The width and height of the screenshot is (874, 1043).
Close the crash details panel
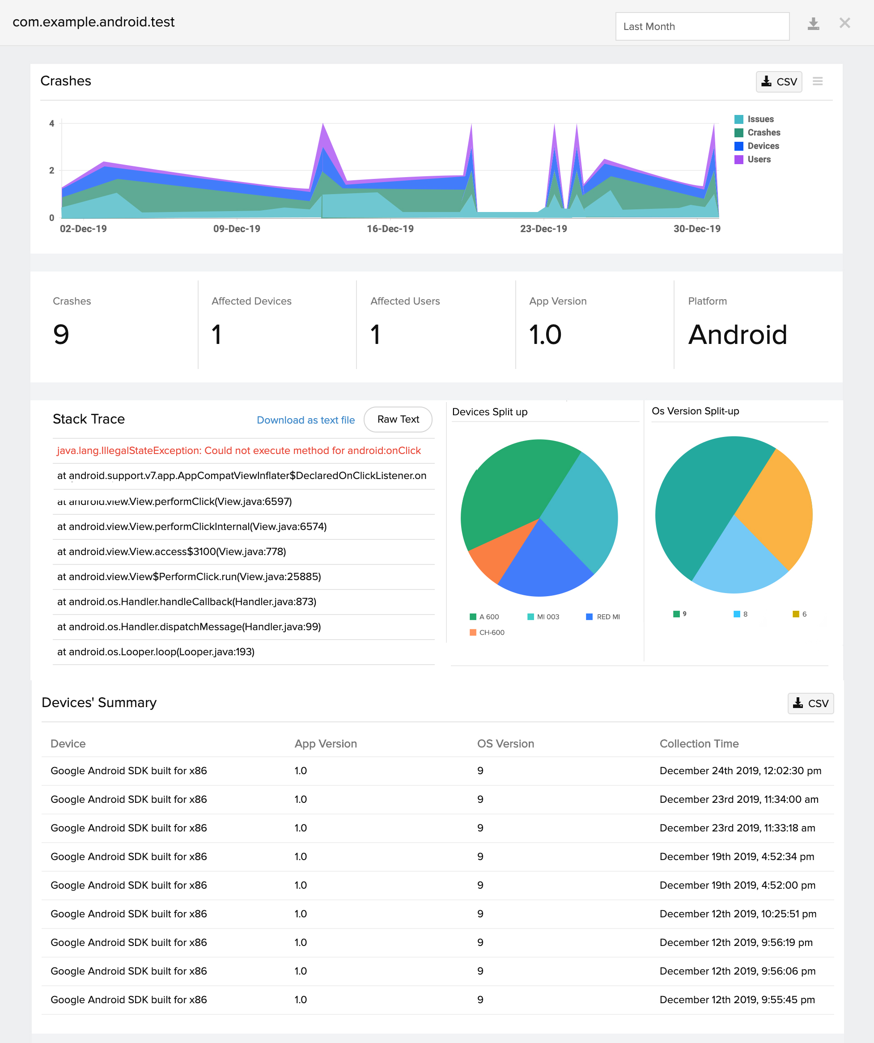pyautogui.click(x=844, y=23)
